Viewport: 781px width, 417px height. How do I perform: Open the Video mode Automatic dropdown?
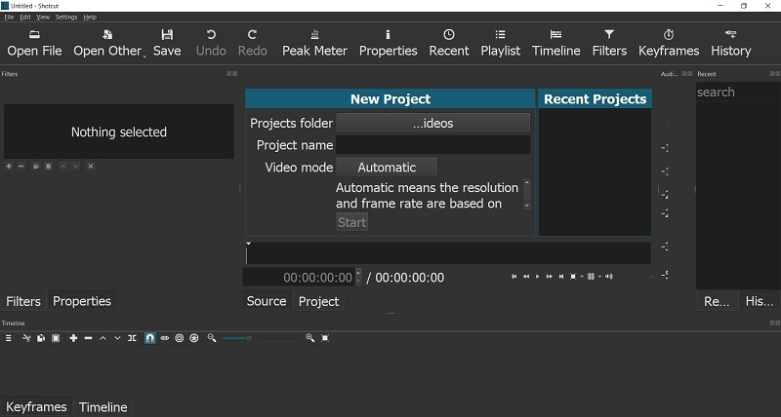(x=387, y=167)
